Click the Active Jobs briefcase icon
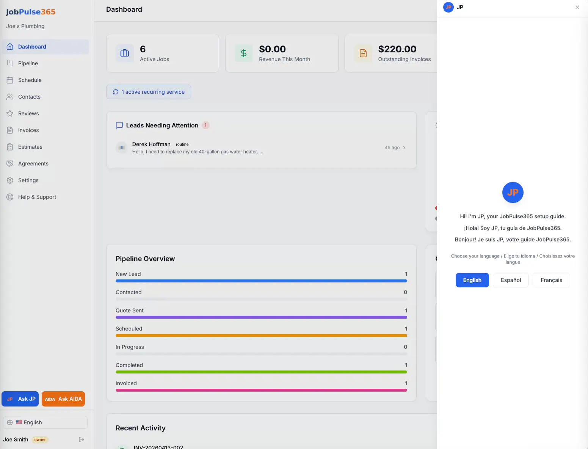This screenshot has width=588, height=449. [125, 53]
